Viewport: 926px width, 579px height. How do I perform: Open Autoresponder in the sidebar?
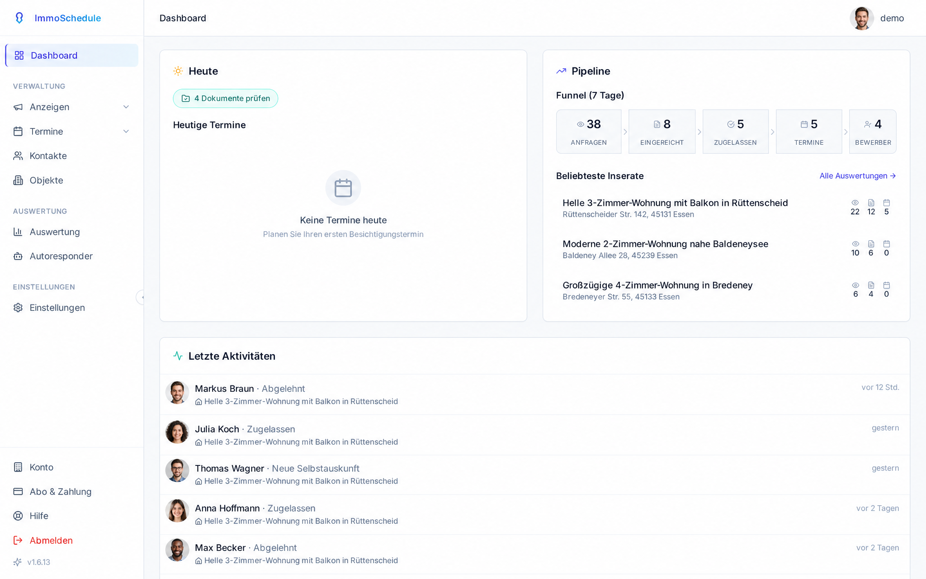point(72,256)
